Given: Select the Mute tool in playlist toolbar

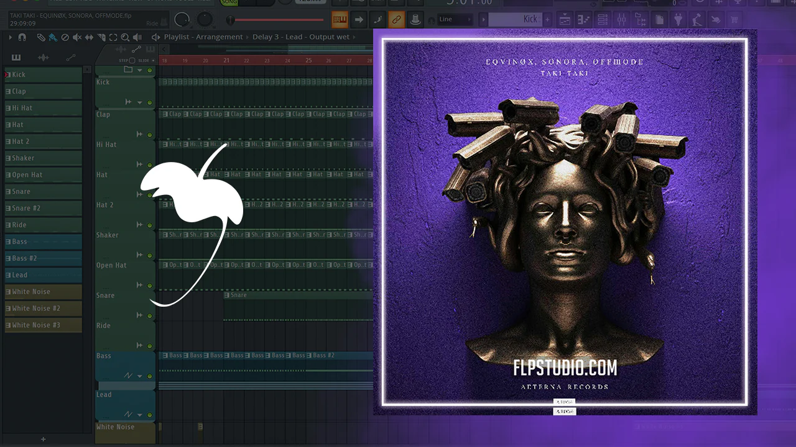Looking at the screenshot, I should click(x=77, y=37).
